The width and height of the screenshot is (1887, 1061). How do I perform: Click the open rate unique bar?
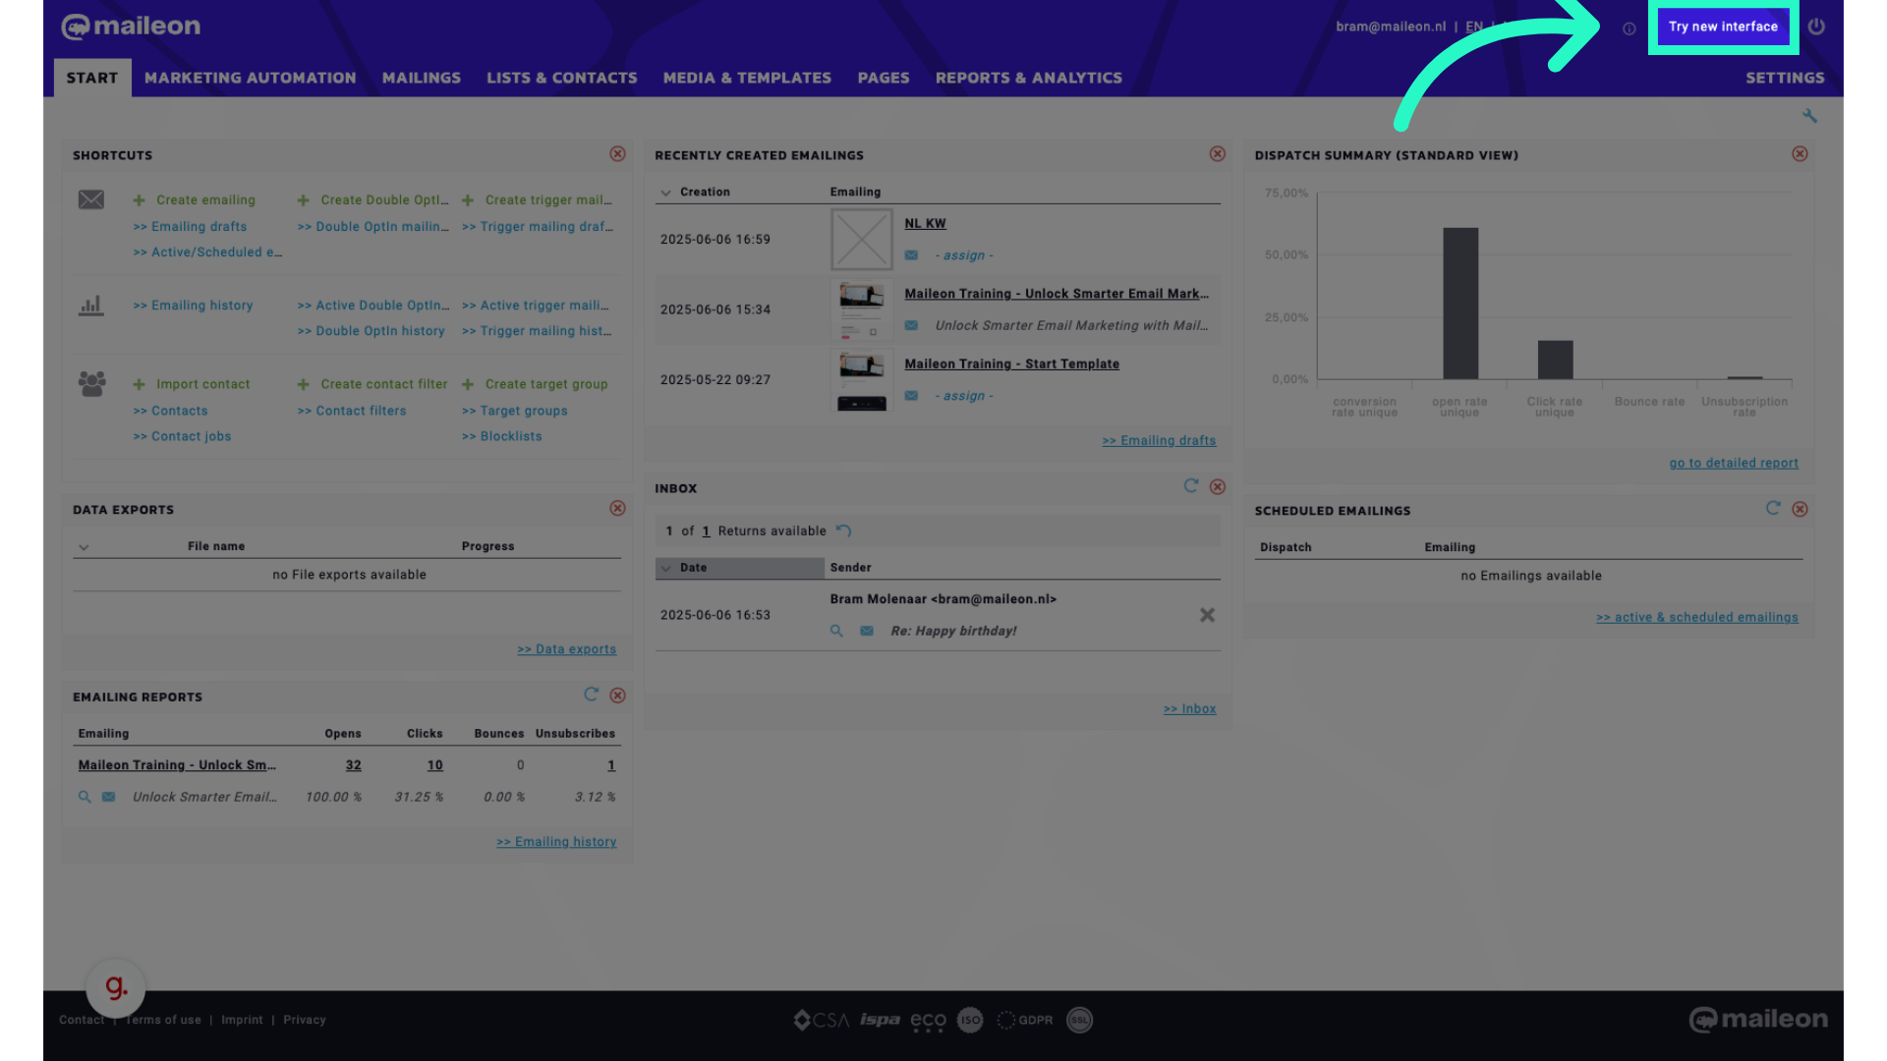[1460, 304]
